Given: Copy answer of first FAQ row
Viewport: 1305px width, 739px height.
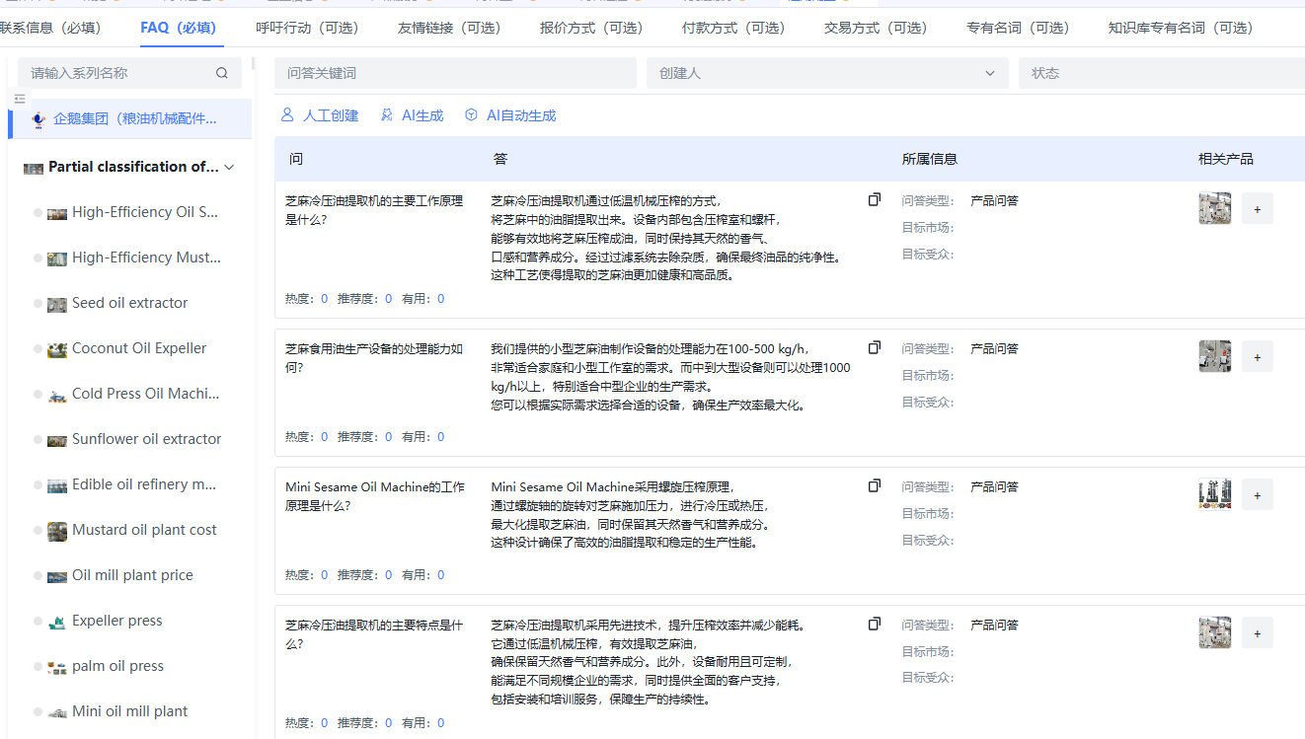Looking at the screenshot, I should 874,200.
